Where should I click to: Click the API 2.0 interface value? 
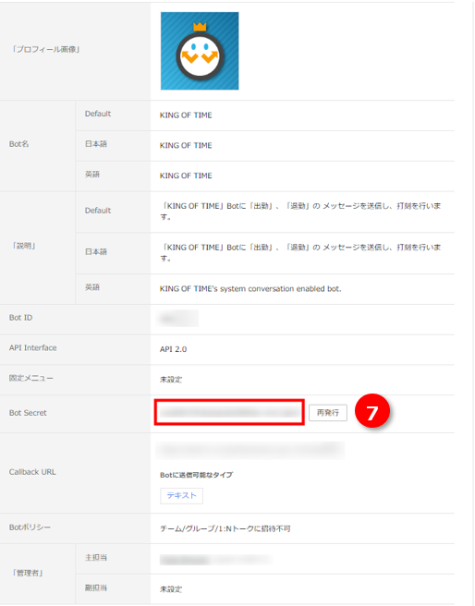click(173, 349)
